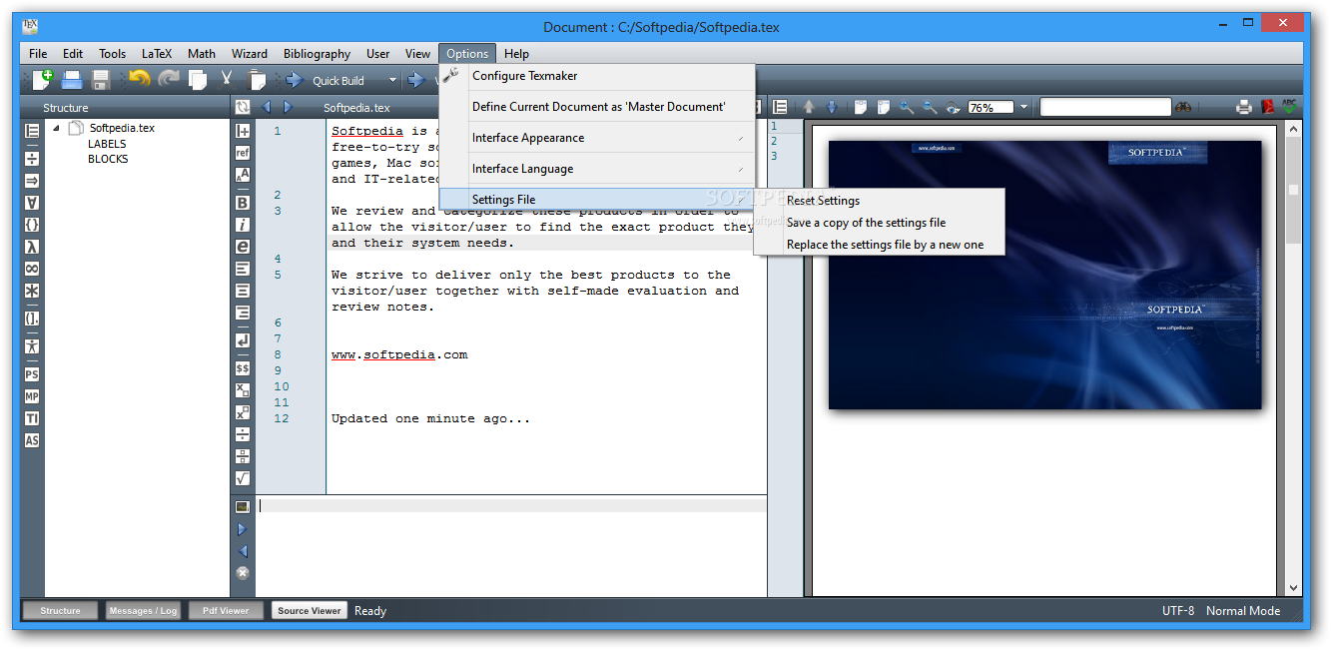Image resolution: width=1331 pixels, height=650 pixels.
Task: Open the Bibliography menu
Action: [x=317, y=54]
